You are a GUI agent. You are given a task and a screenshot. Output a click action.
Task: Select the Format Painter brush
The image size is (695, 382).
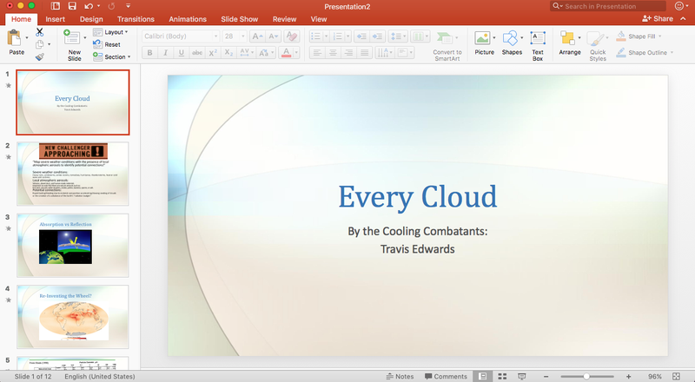click(39, 57)
